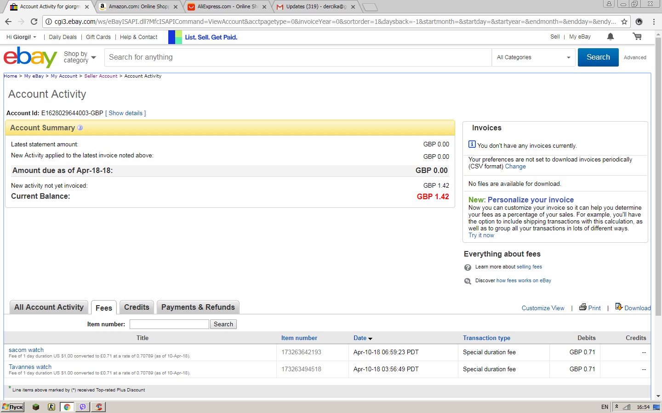Open Viber from the taskbar
The width and height of the screenshot is (662, 413).
point(83,407)
